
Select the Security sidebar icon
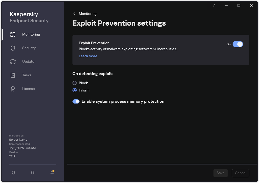coord(29,48)
